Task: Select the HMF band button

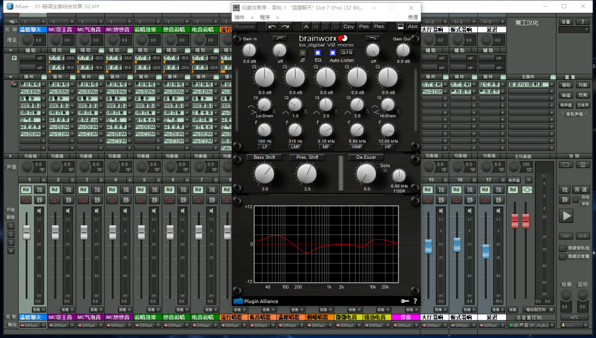Action: click(357, 147)
